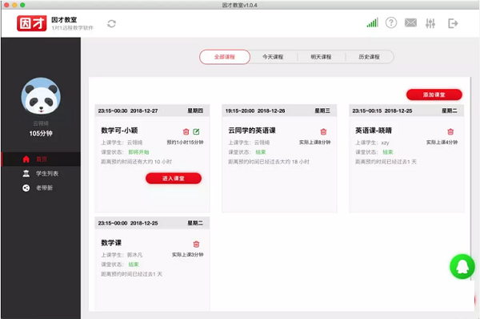Click the 数学可-小颖 class title
480x319 pixels.
pos(119,131)
